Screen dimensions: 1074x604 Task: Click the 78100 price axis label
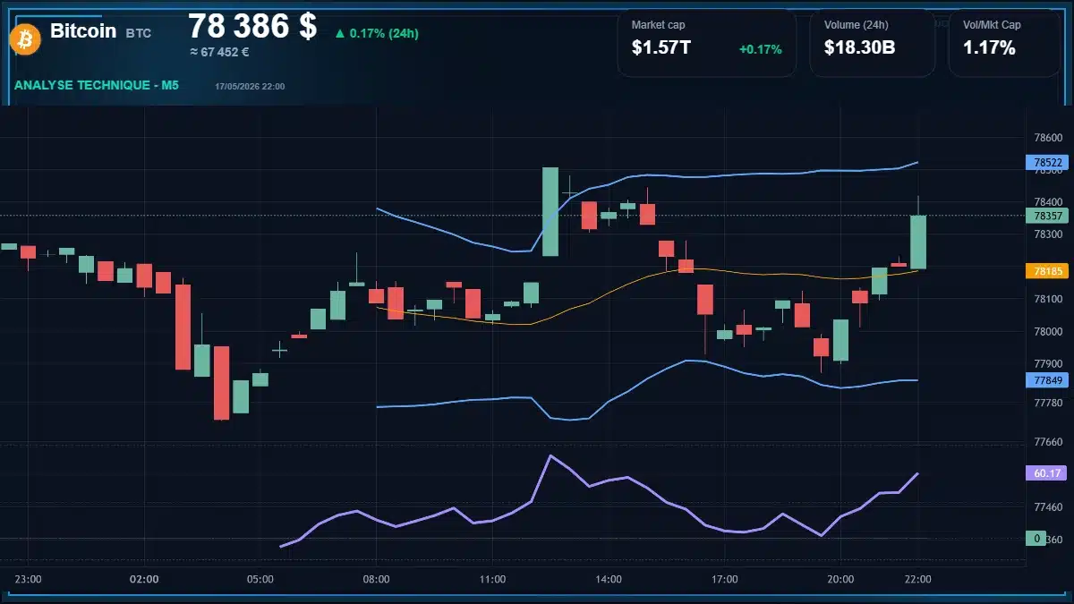(1047, 299)
